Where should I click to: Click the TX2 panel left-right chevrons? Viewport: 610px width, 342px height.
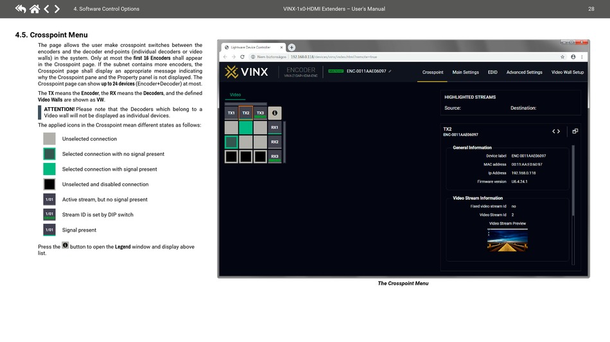(x=556, y=131)
